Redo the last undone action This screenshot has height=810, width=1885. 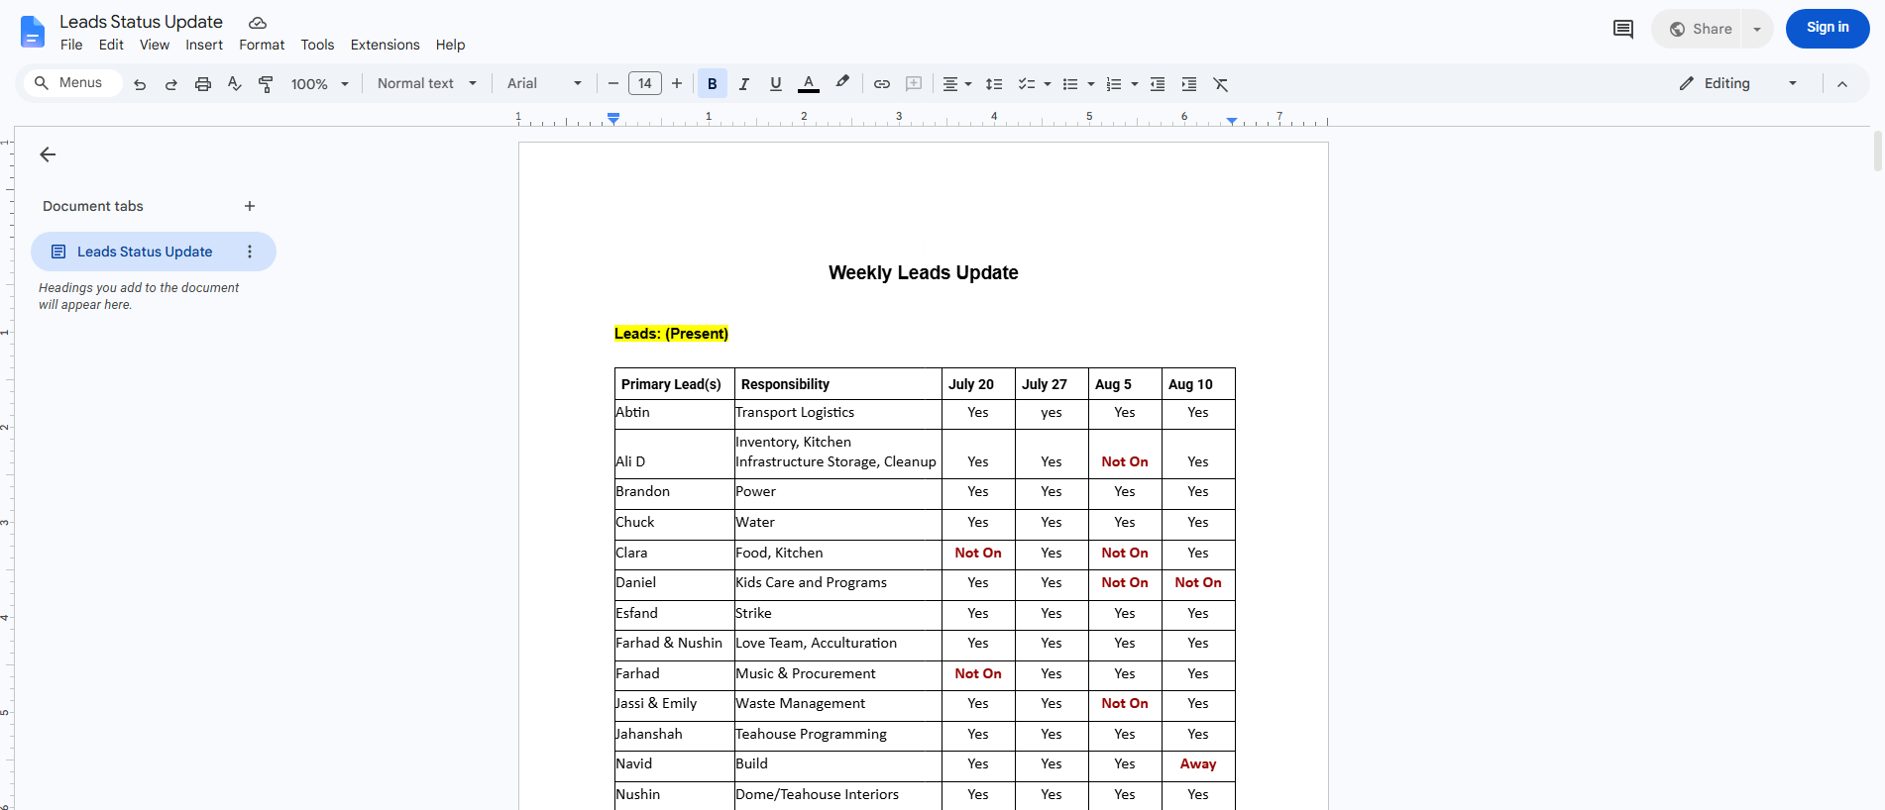click(171, 84)
